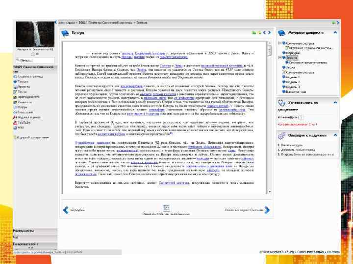353x264 pixels.
Task: Click Добавить комментарий in module operations
Action: 298,150
